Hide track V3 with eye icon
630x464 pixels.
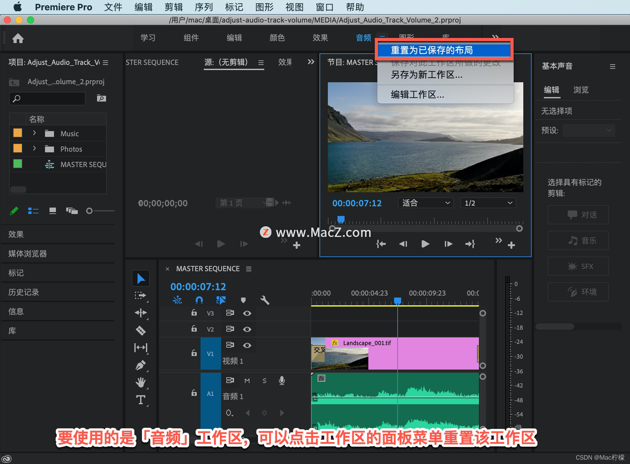pyautogui.click(x=247, y=313)
